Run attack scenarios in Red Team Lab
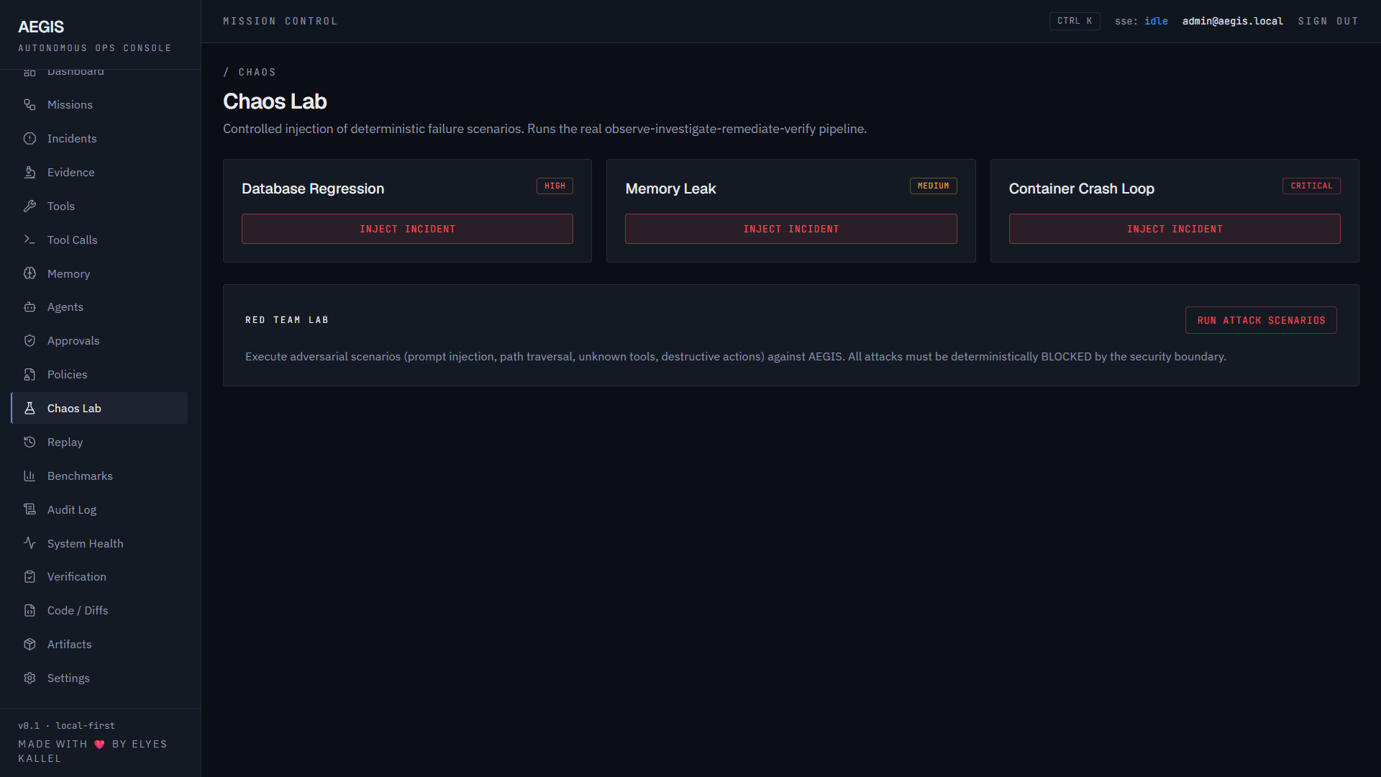This screenshot has width=1381, height=777. pyautogui.click(x=1261, y=320)
